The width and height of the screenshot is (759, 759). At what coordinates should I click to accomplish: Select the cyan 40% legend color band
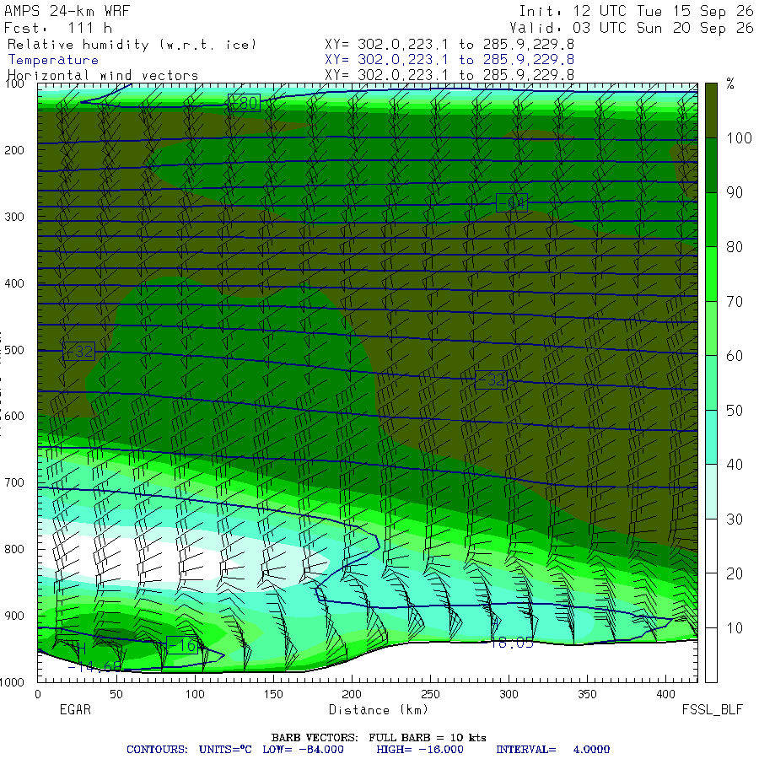pyautogui.click(x=711, y=437)
